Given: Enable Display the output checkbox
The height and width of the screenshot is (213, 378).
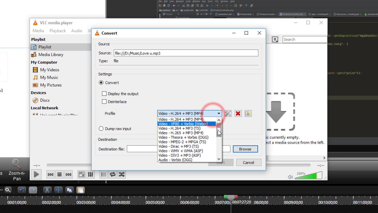Looking at the screenshot, I should 104,94.
